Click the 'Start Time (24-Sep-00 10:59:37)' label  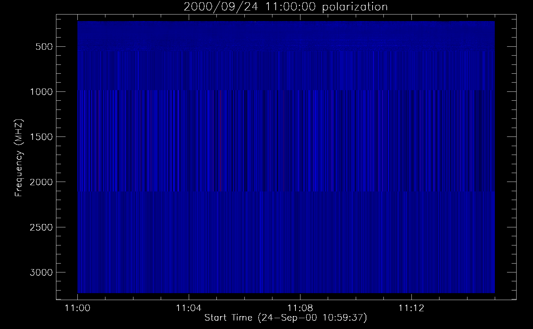click(286, 318)
